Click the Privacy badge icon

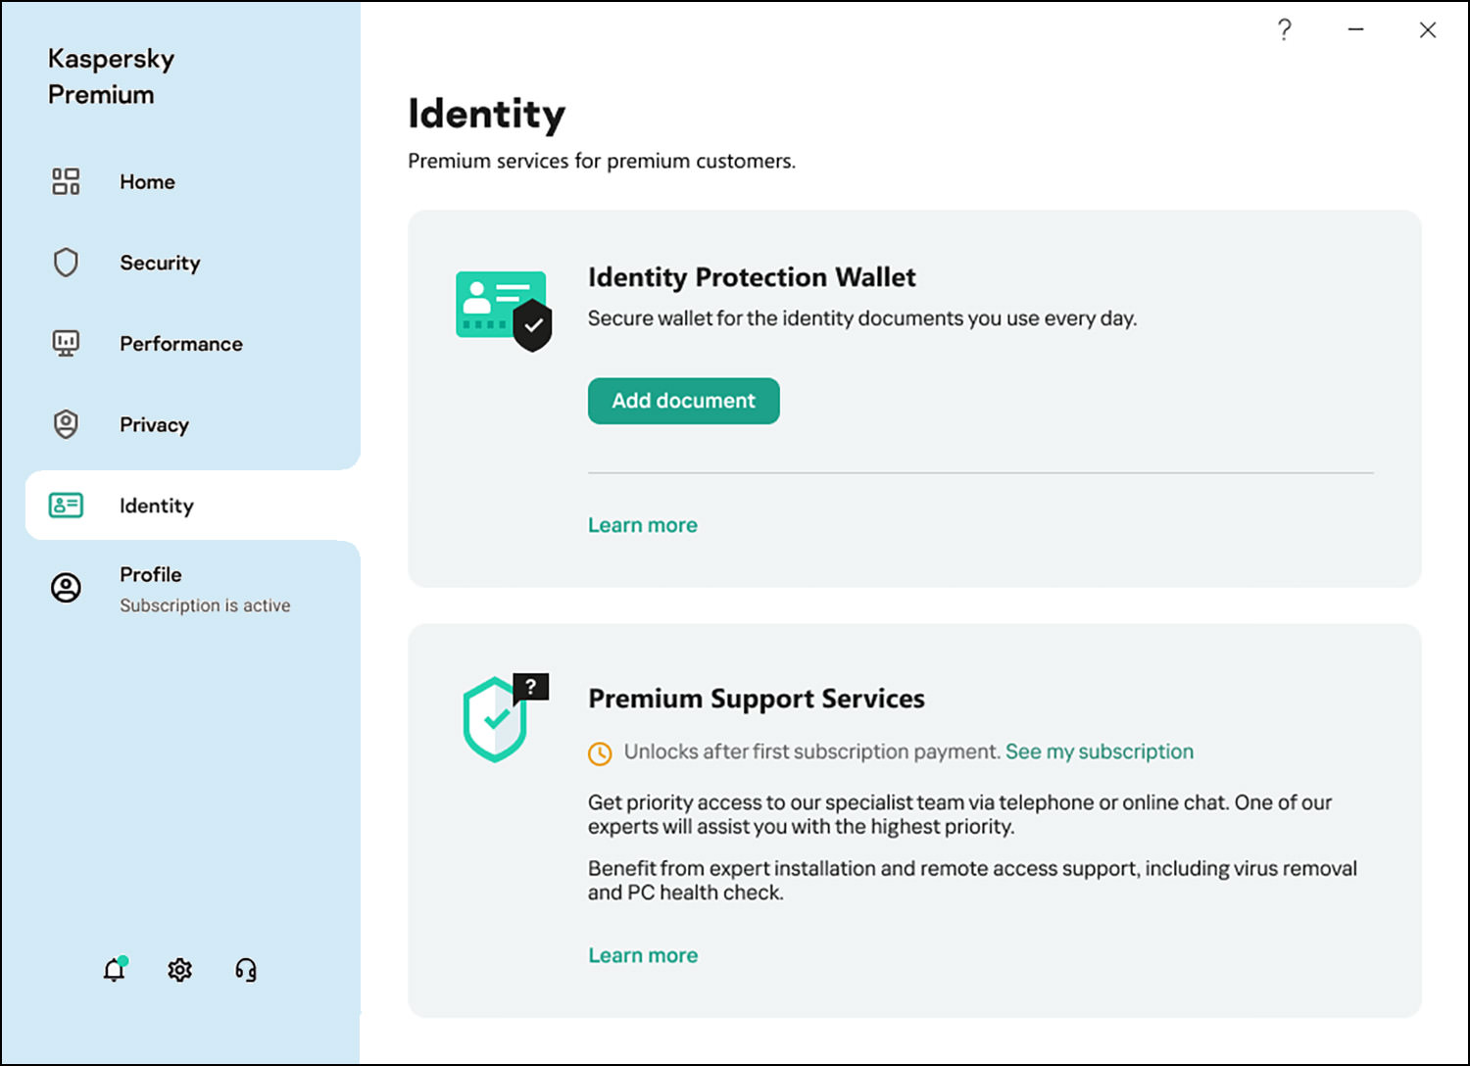click(x=66, y=424)
